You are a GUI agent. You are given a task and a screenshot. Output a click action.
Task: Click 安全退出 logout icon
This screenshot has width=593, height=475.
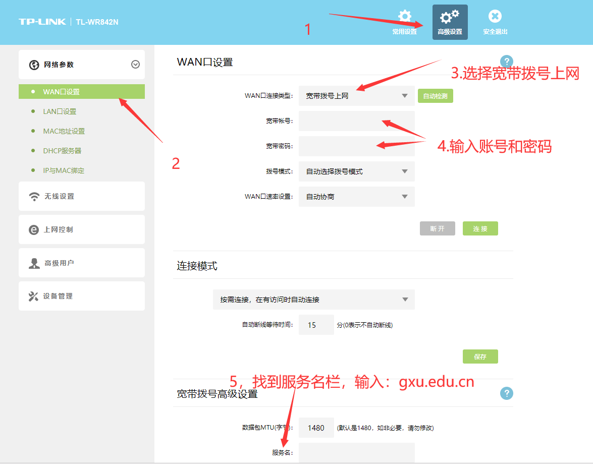pyautogui.click(x=495, y=17)
